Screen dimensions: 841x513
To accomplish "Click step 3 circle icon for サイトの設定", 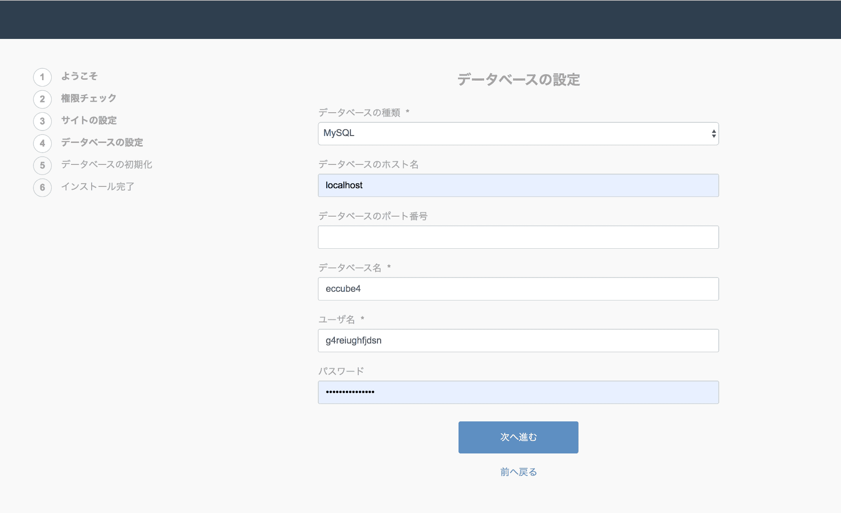I will click(x=43, y=121).
